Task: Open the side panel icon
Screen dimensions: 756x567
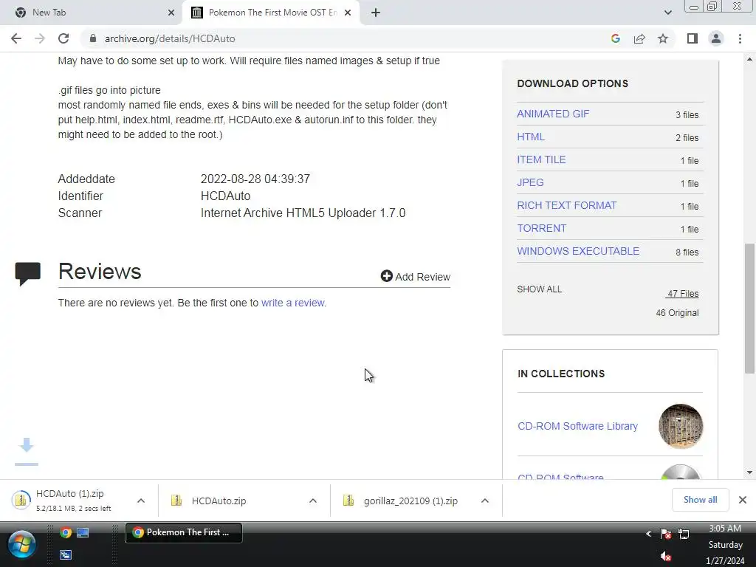Action: pos(693,38)
